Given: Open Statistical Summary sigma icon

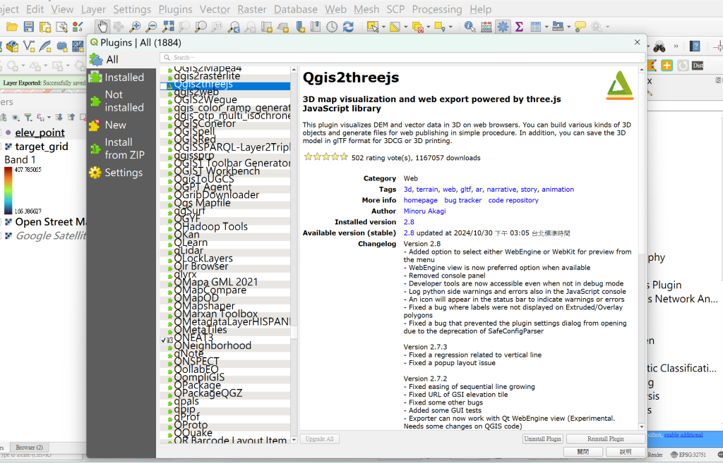Looking at the screenshot, I should pos(519,27).
